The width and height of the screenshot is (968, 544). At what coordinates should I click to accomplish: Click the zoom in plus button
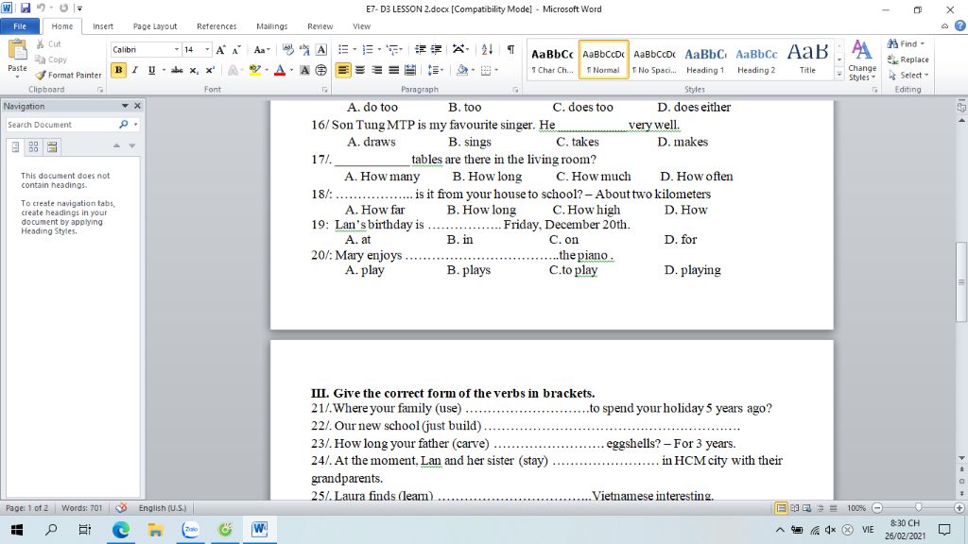coord(959,507)
